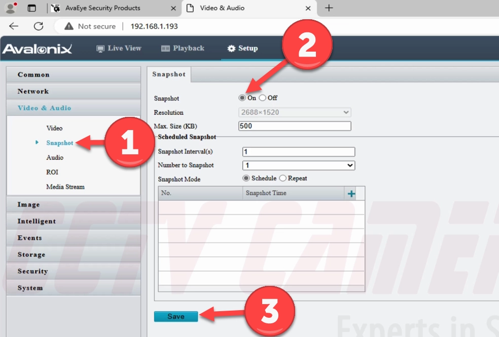Switch to the Live View tab

(119, 48)
